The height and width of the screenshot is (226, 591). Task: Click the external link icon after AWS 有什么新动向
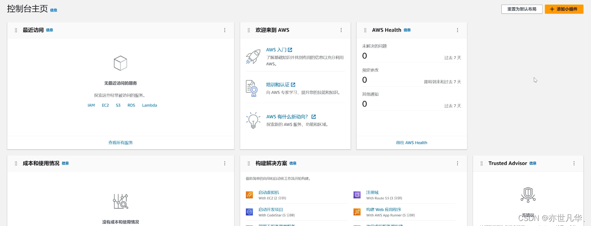point(314,117)
